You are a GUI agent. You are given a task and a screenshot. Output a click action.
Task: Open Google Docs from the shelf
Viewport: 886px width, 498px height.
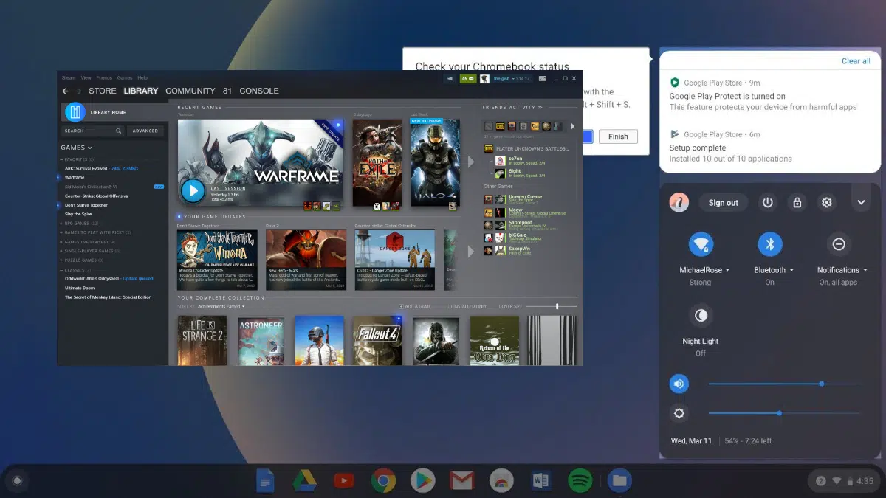tap(265, 481)
